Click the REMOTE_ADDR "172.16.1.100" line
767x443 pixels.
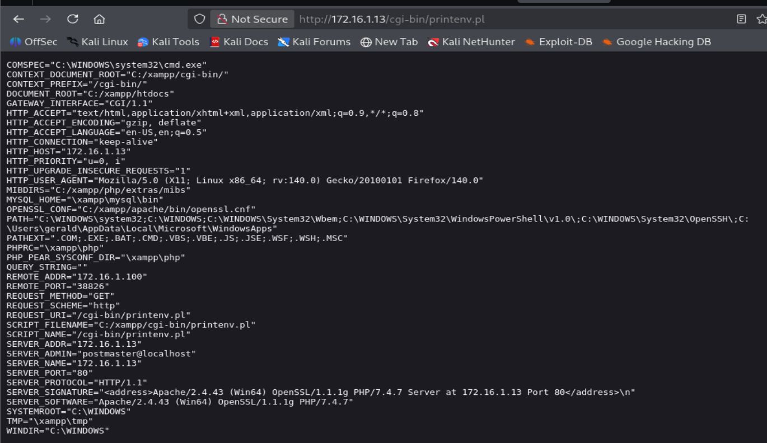pyautogui.click(x=77, y=276)
